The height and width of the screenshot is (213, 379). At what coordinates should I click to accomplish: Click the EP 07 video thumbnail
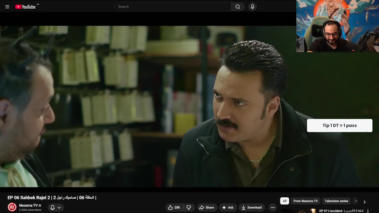pyautogui.click(x=298, y=211)
